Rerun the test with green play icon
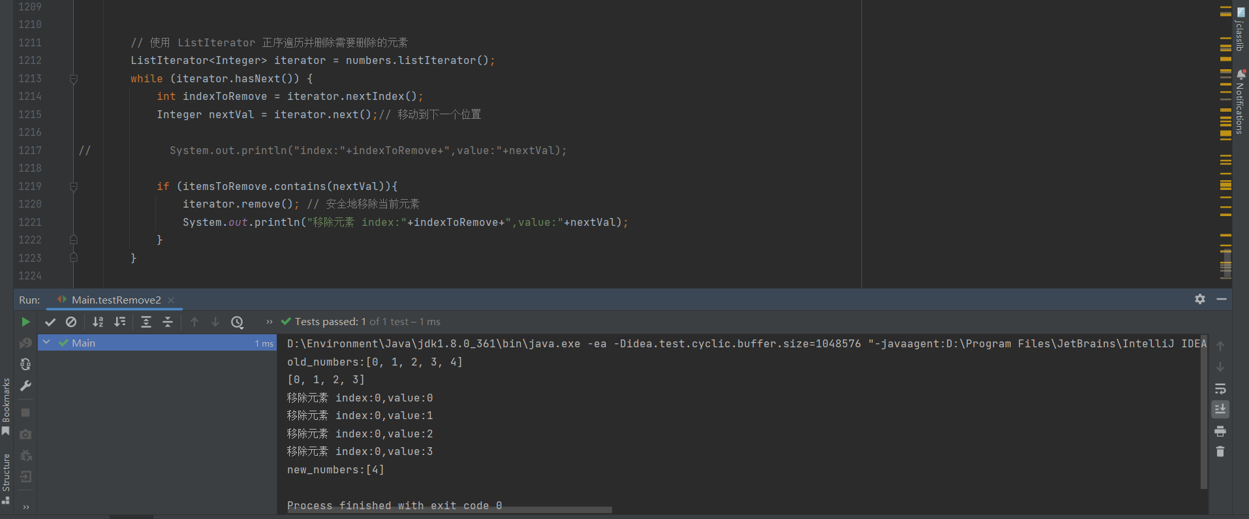The height and width of the screenshot is (519, 1249). point(25,322)
